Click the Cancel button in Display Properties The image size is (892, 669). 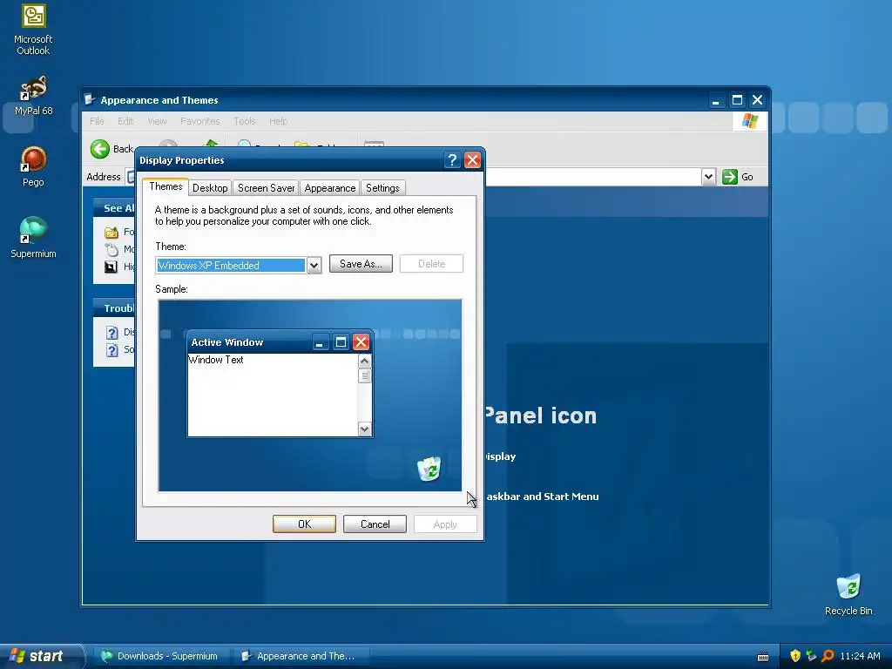point(375,524)
